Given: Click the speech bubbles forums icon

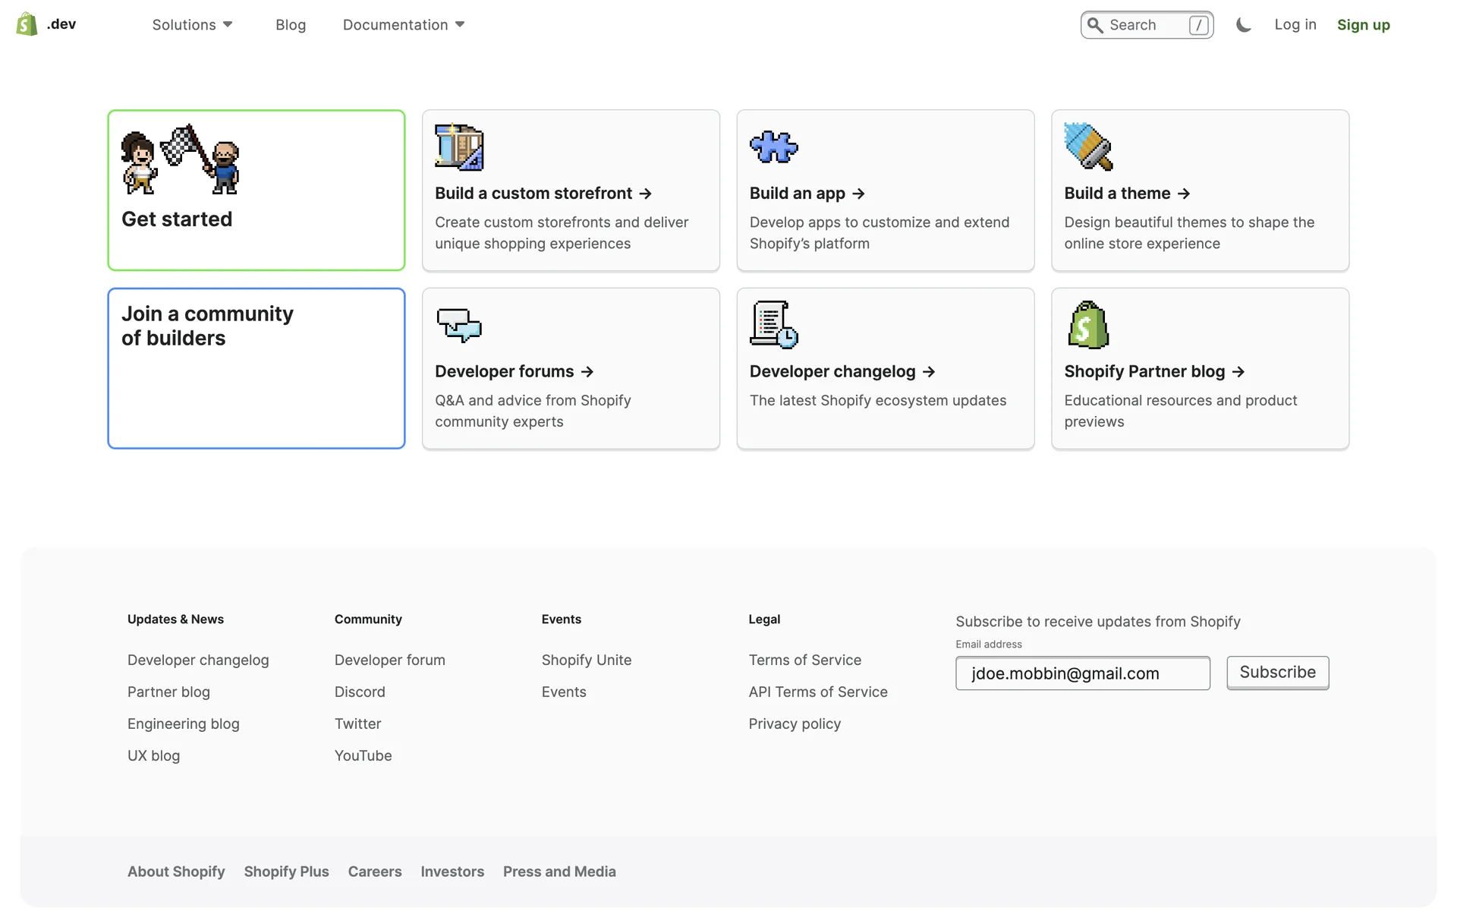Looking at the screenshot, I should [458, 325].
